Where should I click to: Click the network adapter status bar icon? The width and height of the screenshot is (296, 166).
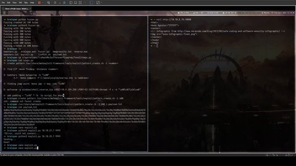click(273, 155)
